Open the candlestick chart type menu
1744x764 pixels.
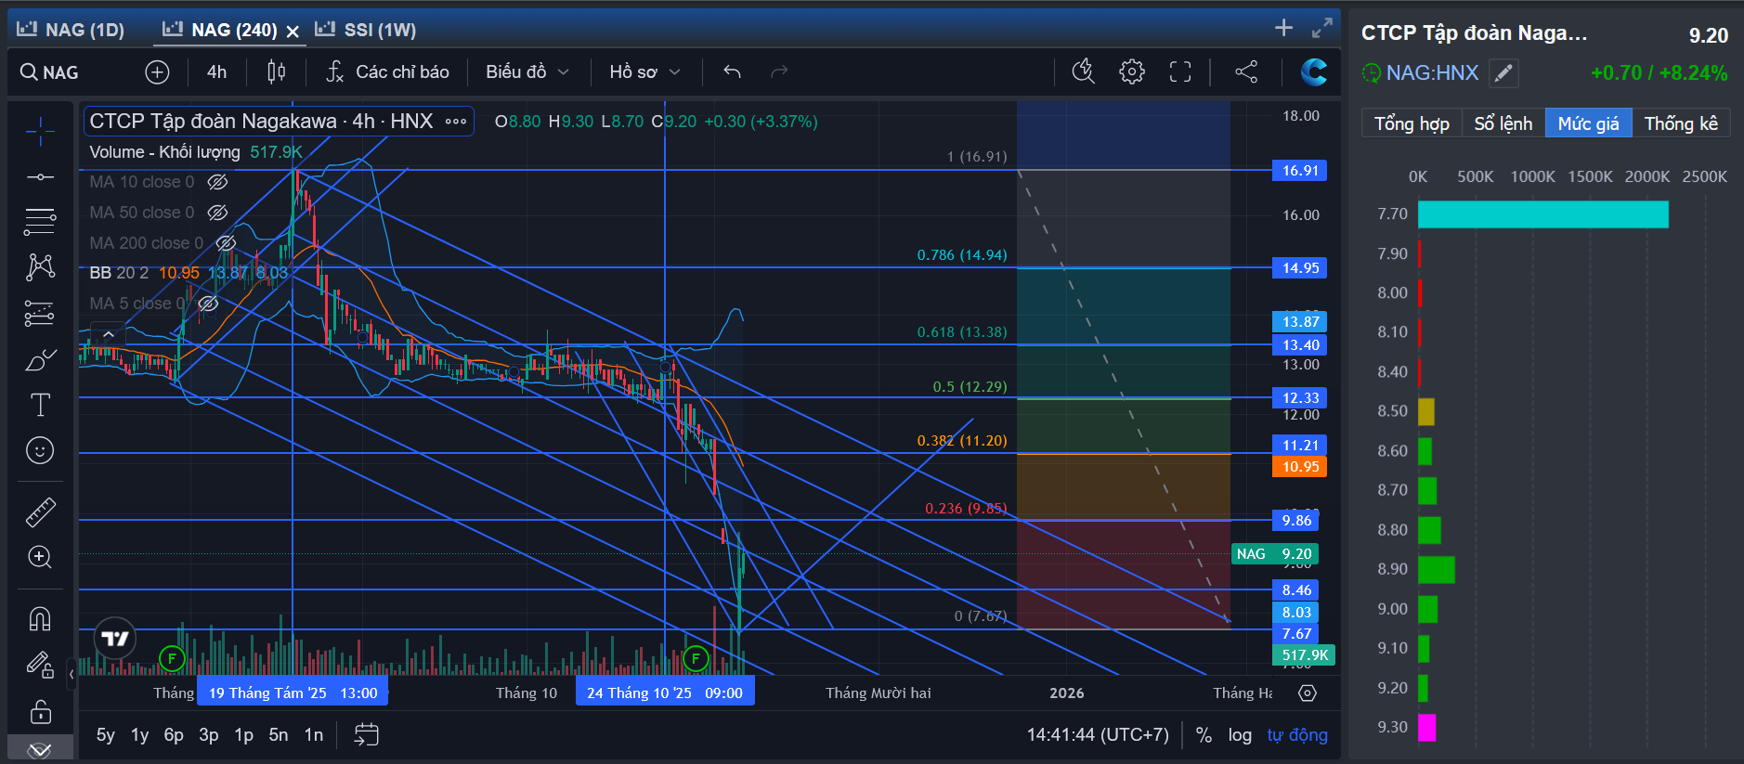277,71
